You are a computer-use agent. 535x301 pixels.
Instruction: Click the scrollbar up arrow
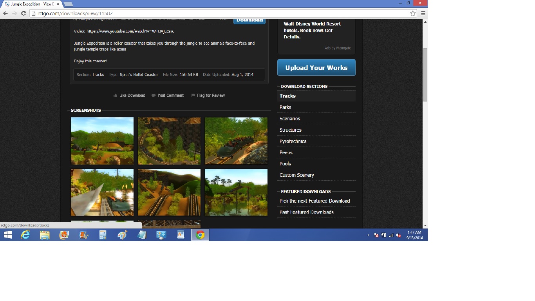(425, 22)
